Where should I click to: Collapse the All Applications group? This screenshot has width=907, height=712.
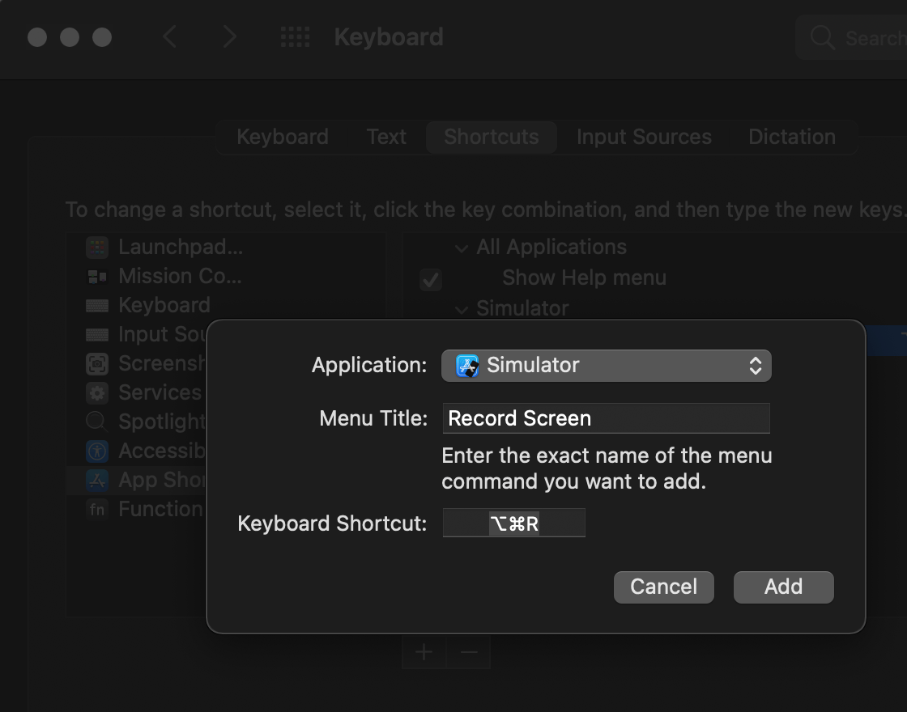tap(462, 248)
